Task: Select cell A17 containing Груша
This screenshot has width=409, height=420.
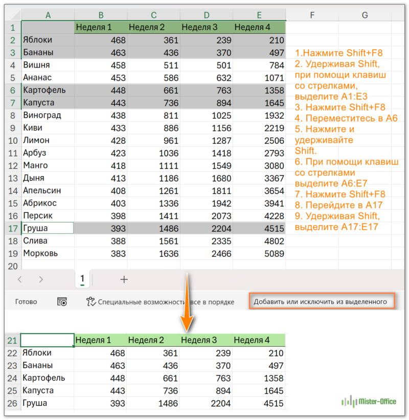Action: pos(48,228)
